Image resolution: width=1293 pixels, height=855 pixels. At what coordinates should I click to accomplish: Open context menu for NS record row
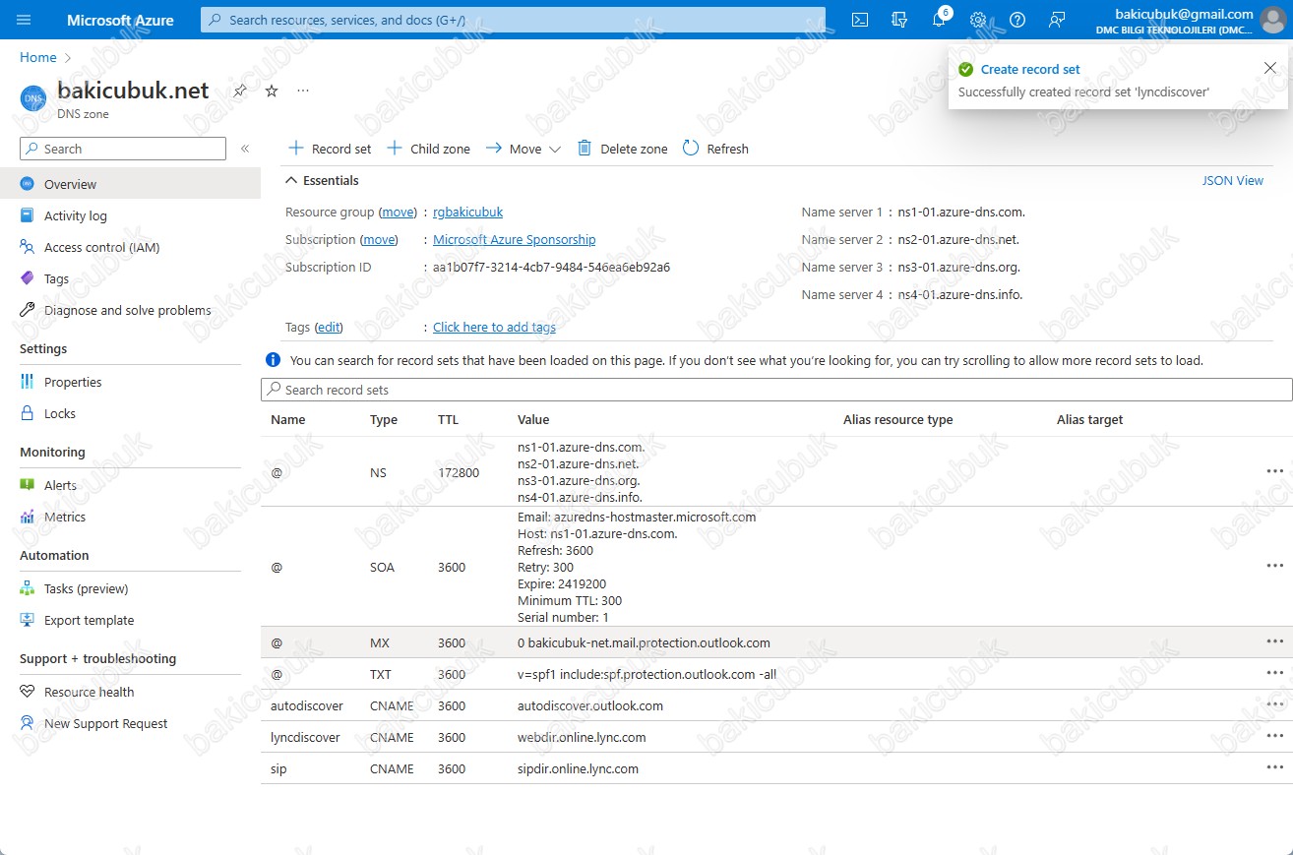pyautogui.click(x=1275, y=471)
